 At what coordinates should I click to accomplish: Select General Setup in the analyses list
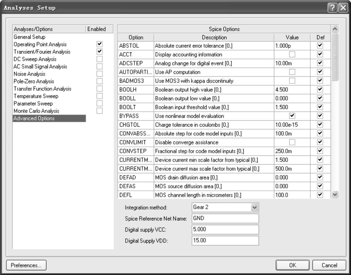click(x=30, y=37)
